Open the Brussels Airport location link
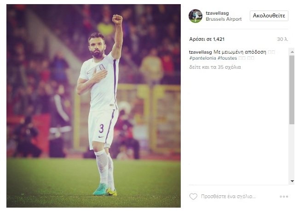This screenshot has height=211, width=299. click(x=224, y=19)
